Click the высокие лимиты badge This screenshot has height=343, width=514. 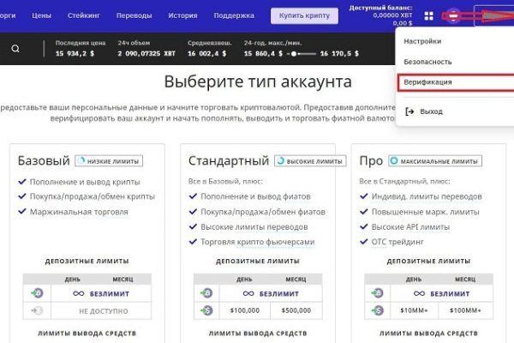[309, 160]
